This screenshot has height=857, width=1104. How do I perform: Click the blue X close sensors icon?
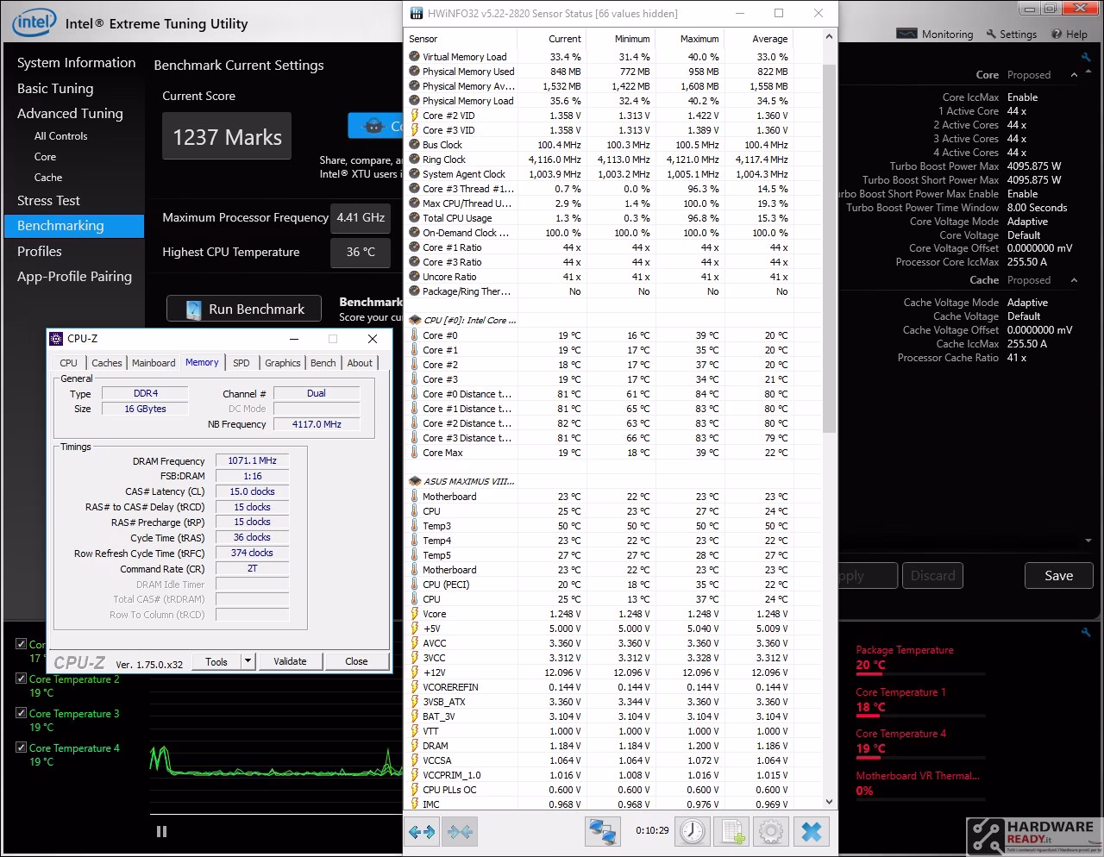click(x=812, y=832)
